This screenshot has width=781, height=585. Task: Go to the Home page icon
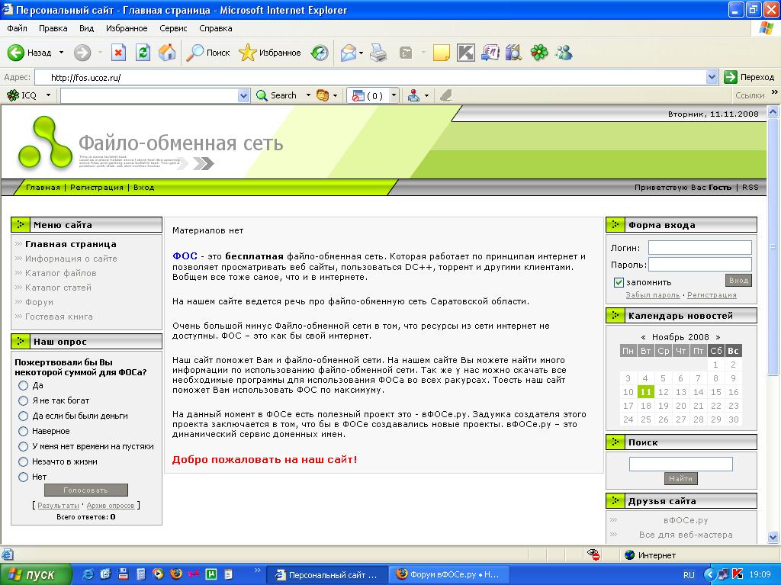coord(167,53)
